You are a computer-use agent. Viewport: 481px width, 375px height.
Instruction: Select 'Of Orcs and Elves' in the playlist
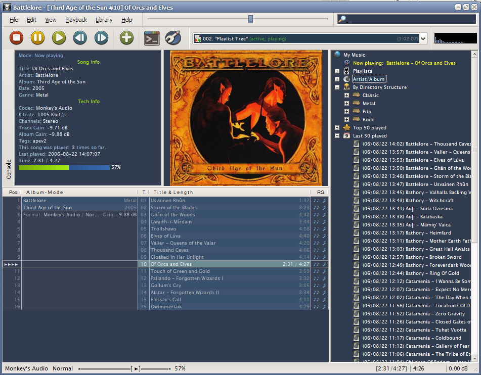click(171, 264)
